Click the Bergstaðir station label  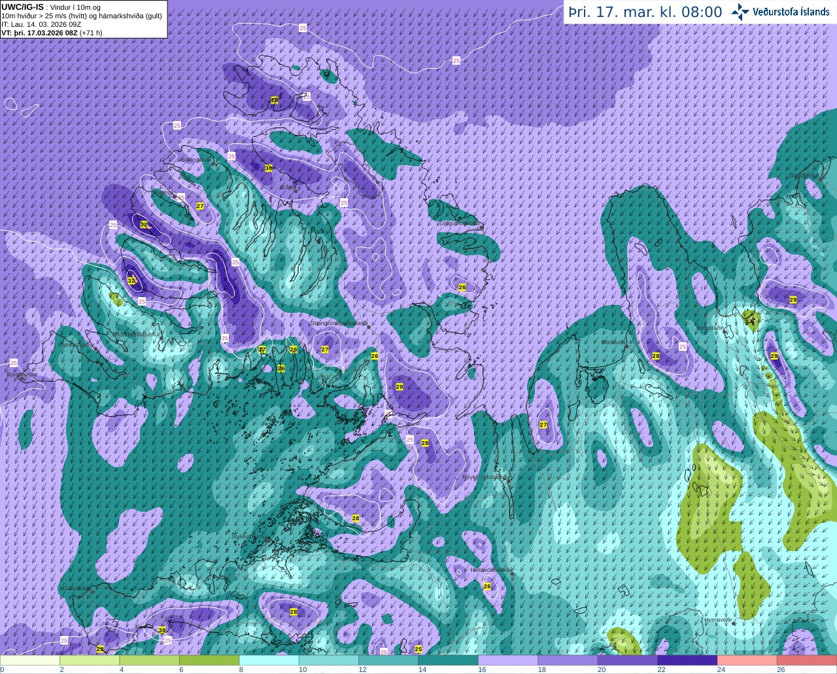(710, 328)
